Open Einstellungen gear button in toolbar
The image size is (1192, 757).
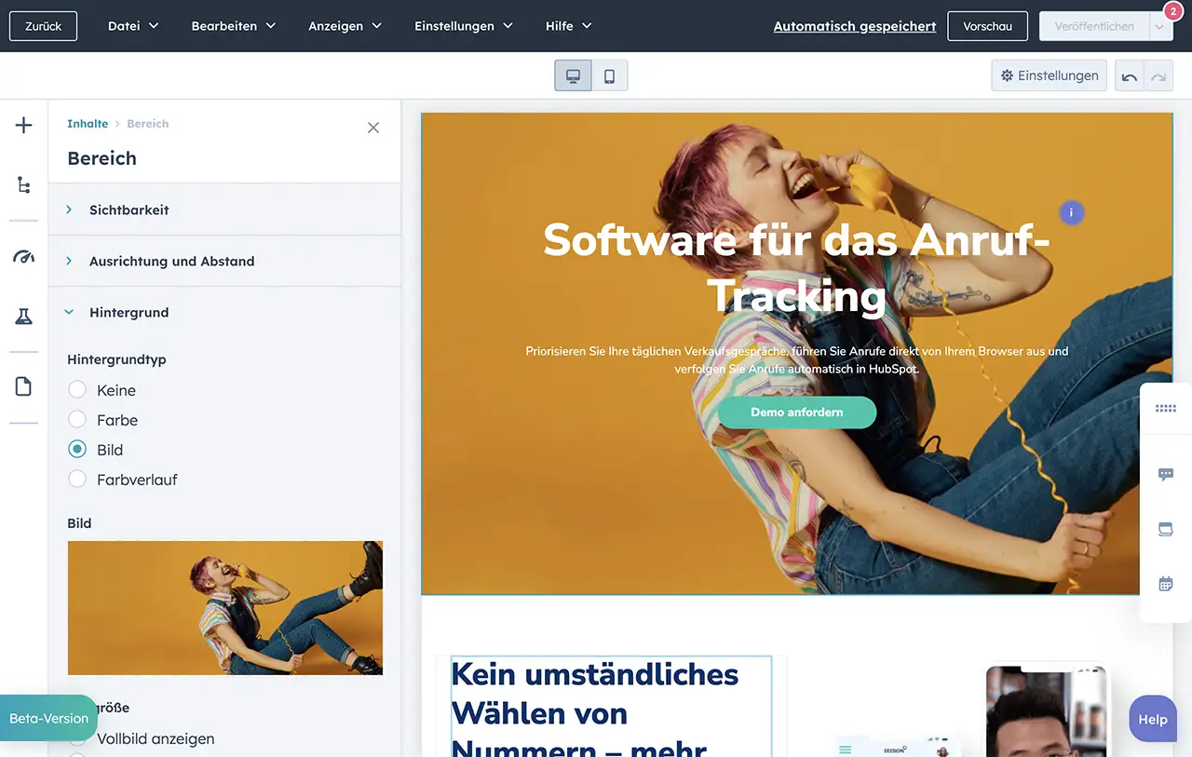pyautogui.click(x=1050, y=76)
